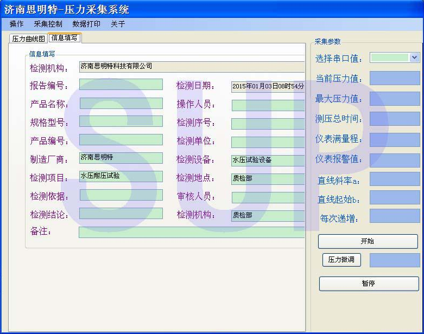Click the 备注 text field

(x=192, y=232)
